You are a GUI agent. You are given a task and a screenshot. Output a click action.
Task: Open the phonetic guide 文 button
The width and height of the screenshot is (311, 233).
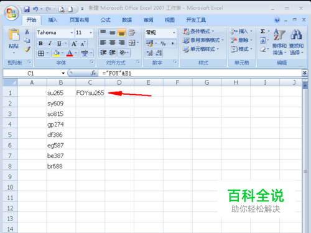coord(85,53)
